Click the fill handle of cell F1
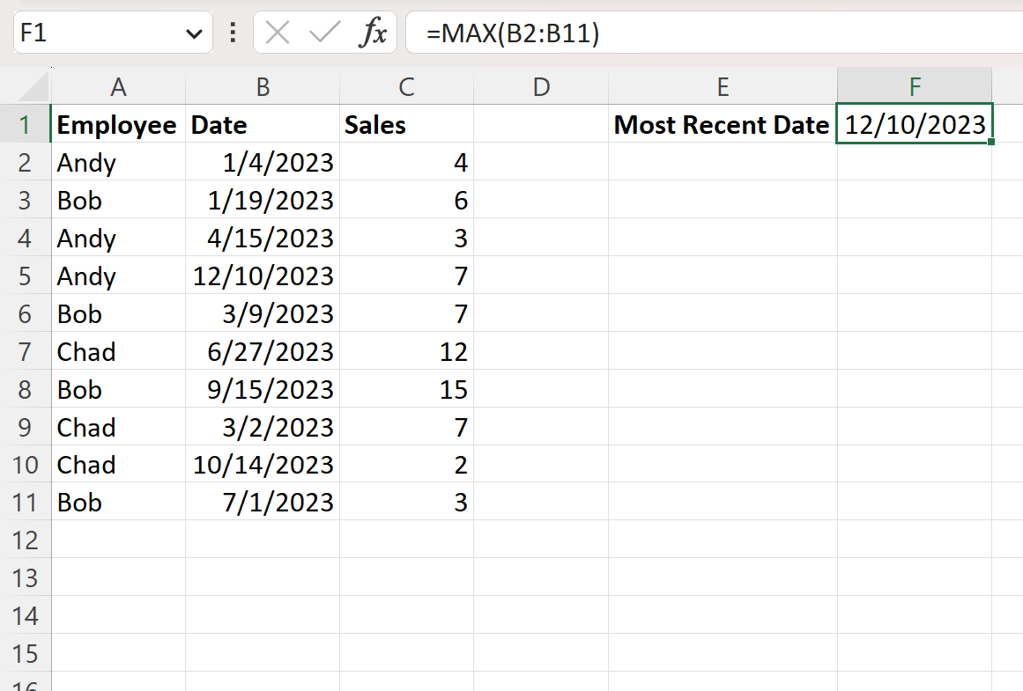Viewport: 1023px width, 691px height. (x=991, y=142)
